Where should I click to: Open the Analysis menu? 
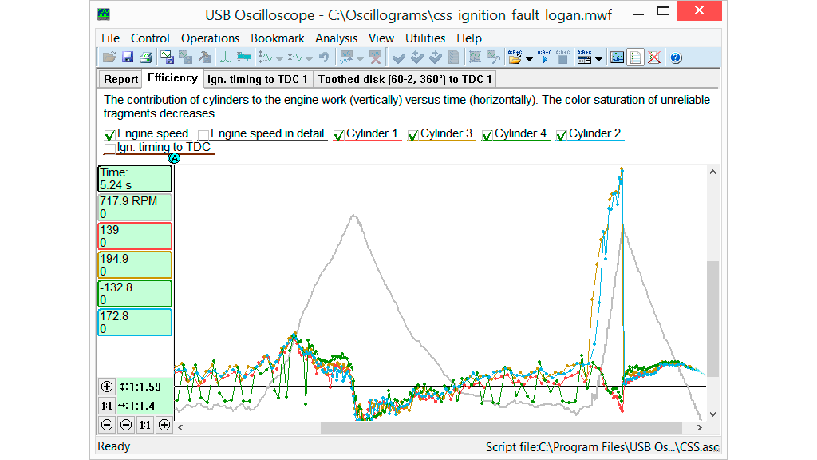pos(336,38)
